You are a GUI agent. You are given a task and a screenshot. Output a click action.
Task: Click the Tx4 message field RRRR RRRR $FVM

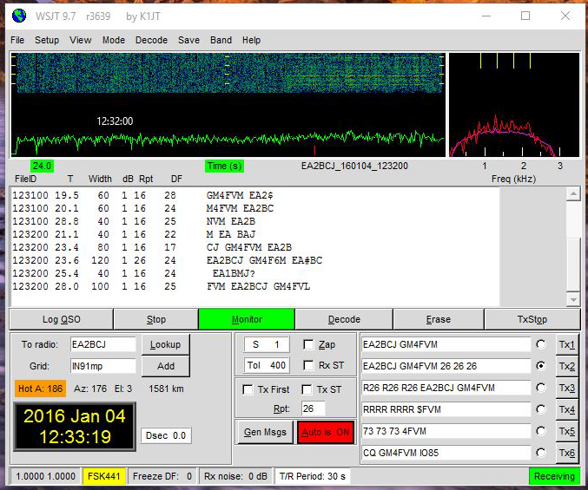(446, 409)
